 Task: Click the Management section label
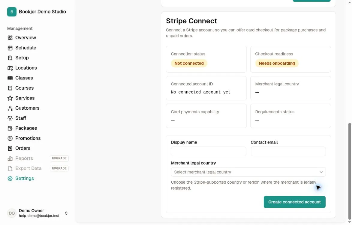(x=20, y=28)
